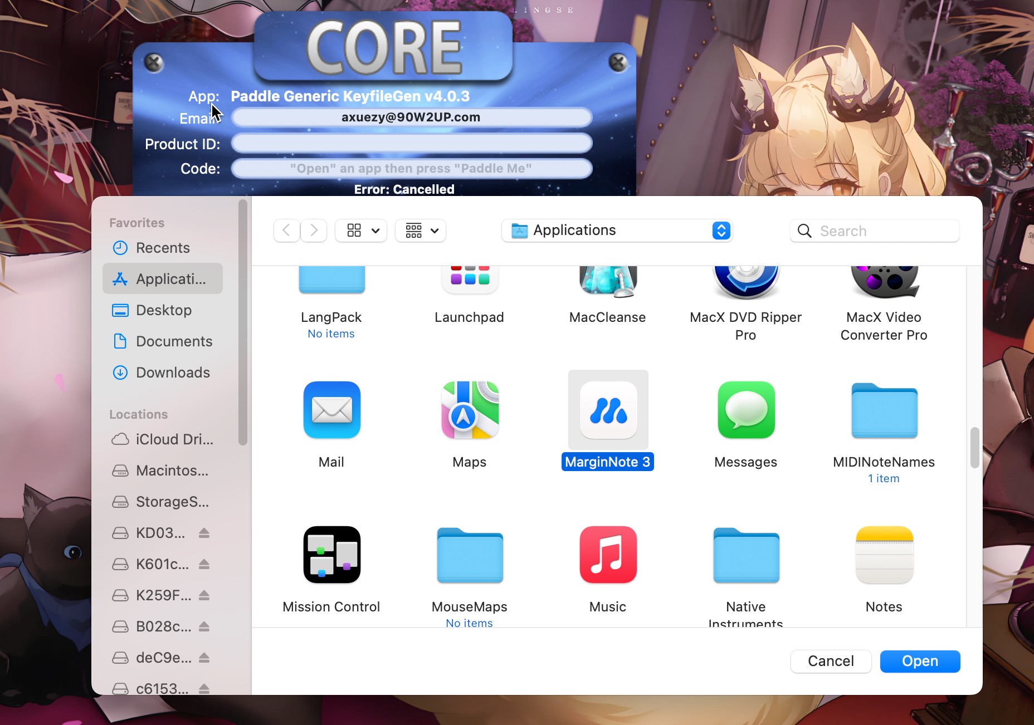Go to Downloads in the sidebar
The width and height of the screenshot is (1034, 725).
point(173,373)
